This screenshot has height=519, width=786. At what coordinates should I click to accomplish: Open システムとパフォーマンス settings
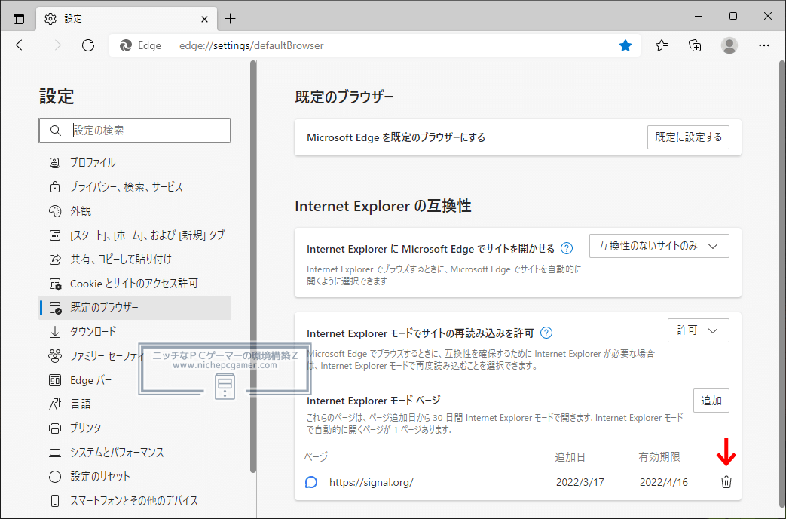click(135, 453)
